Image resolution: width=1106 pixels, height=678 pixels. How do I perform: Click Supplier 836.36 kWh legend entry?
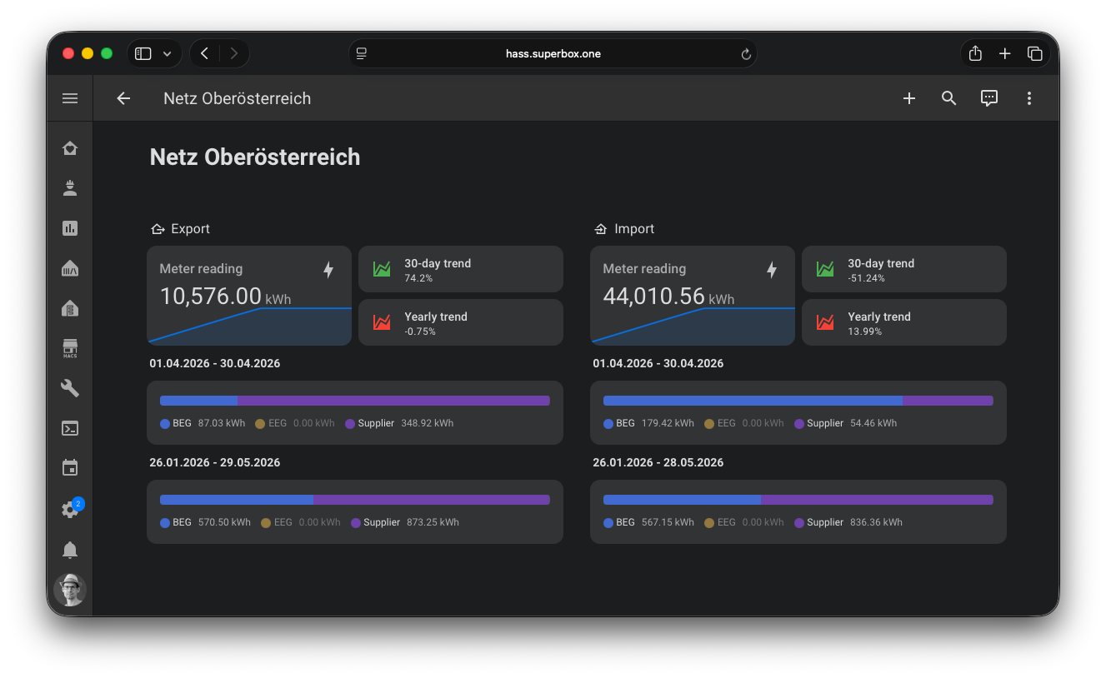point(848,522)
